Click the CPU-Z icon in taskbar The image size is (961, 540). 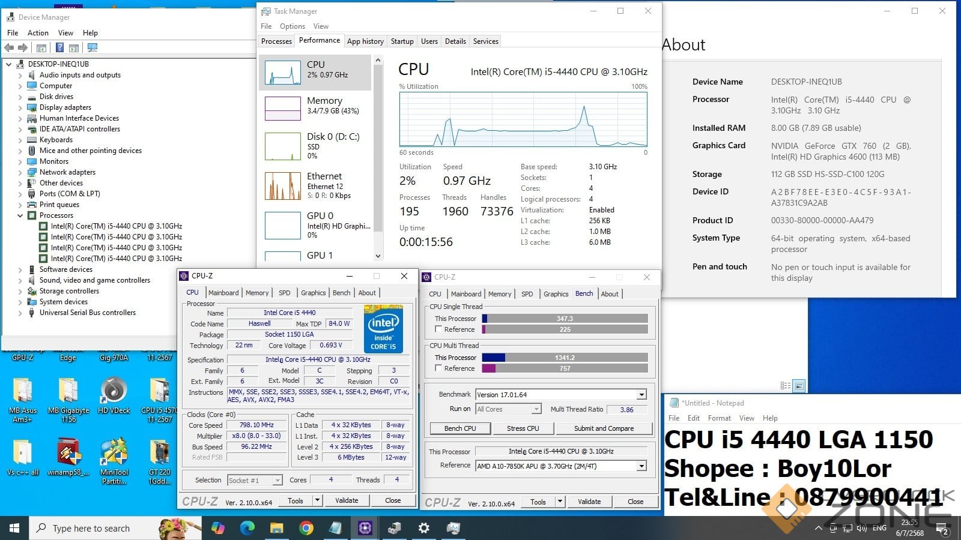coord(365,528)
